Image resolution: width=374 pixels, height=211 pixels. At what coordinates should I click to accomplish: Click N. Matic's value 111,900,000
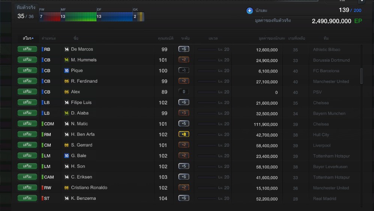(266, 124)
